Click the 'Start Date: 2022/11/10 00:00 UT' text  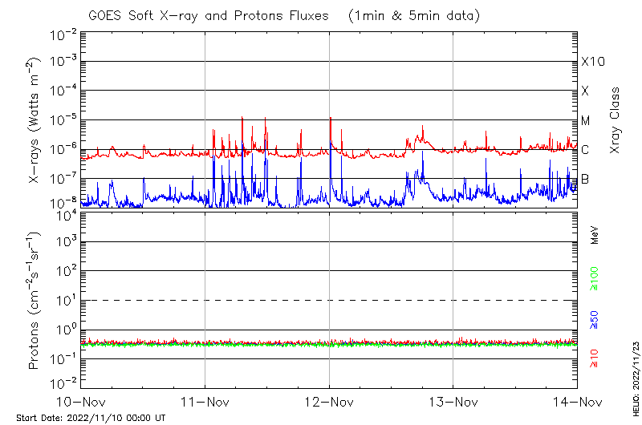pyautogui.click(x=91, y=418)
